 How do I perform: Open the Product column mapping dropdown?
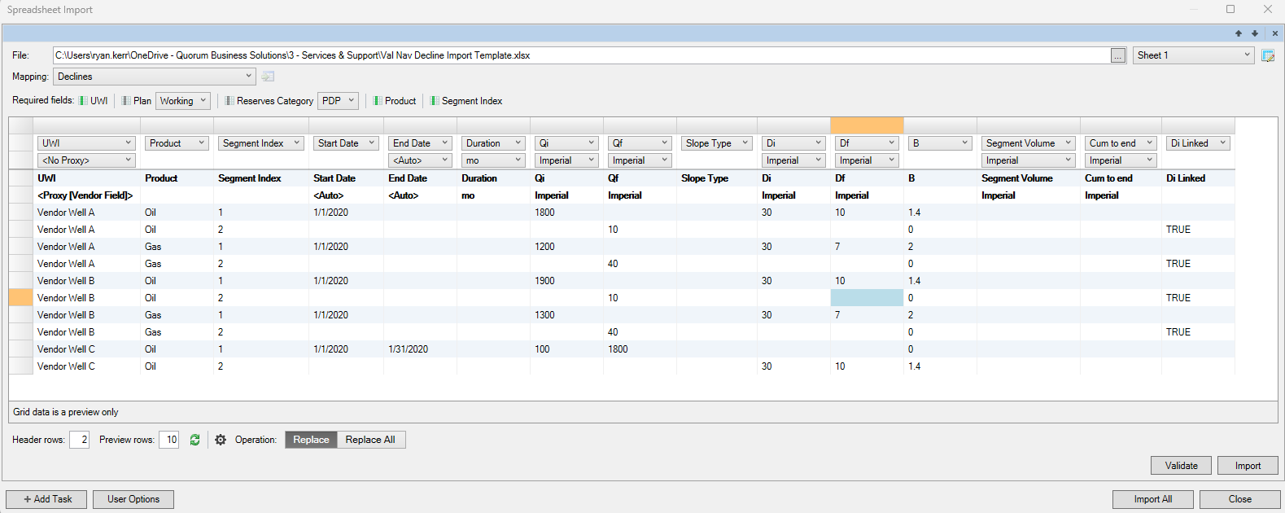tap(177, 143)
